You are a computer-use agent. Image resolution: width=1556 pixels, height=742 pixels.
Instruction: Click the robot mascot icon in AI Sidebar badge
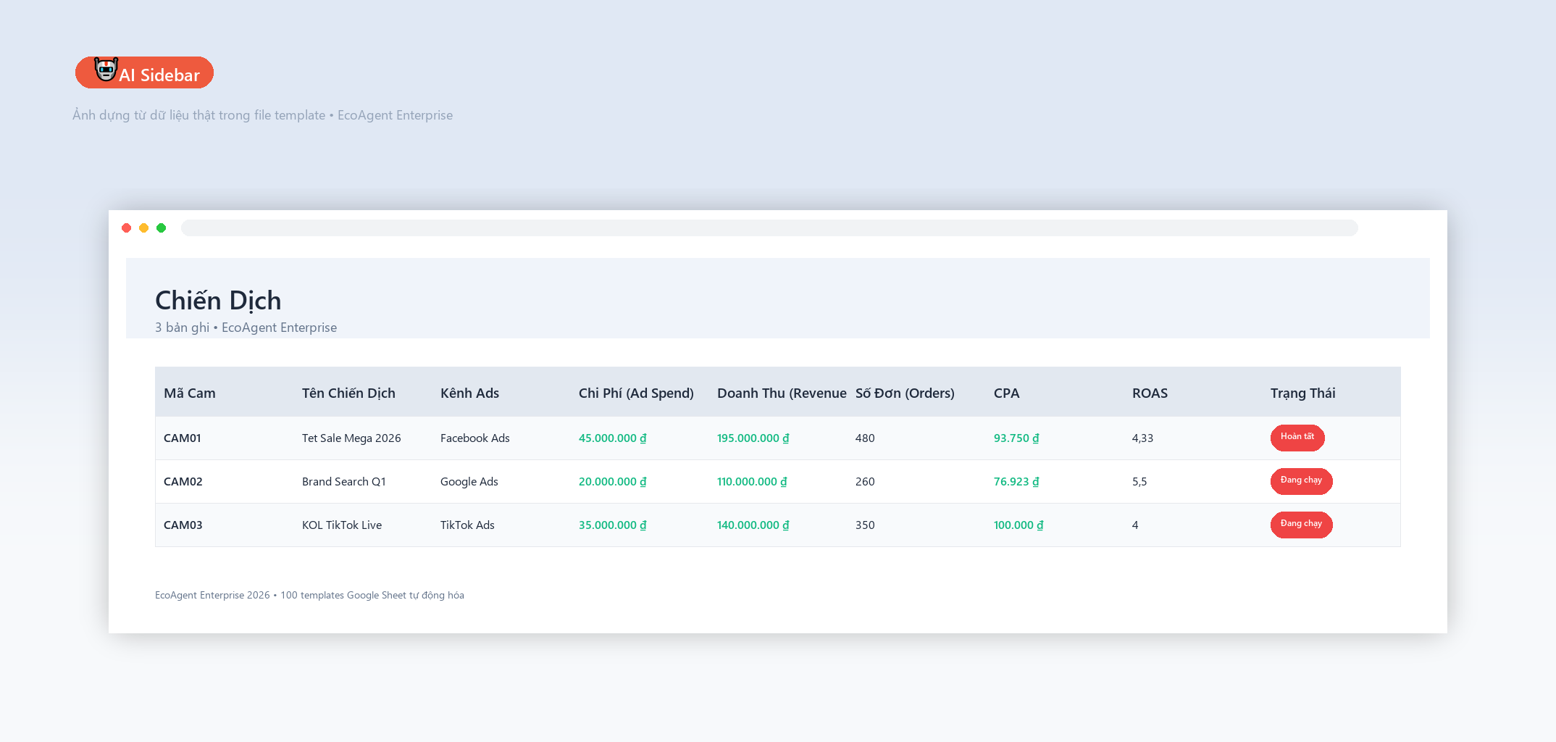pos(106,70)
